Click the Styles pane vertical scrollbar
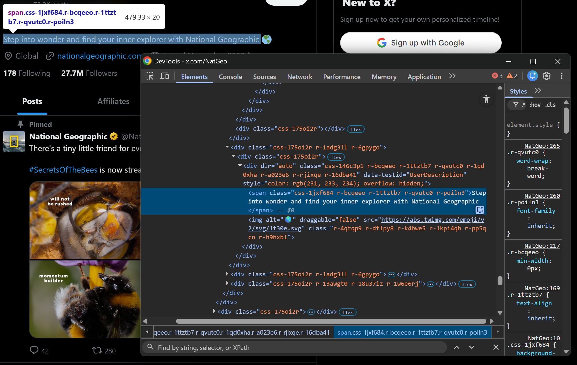This screenshot has height=365, width=577. 566,120
